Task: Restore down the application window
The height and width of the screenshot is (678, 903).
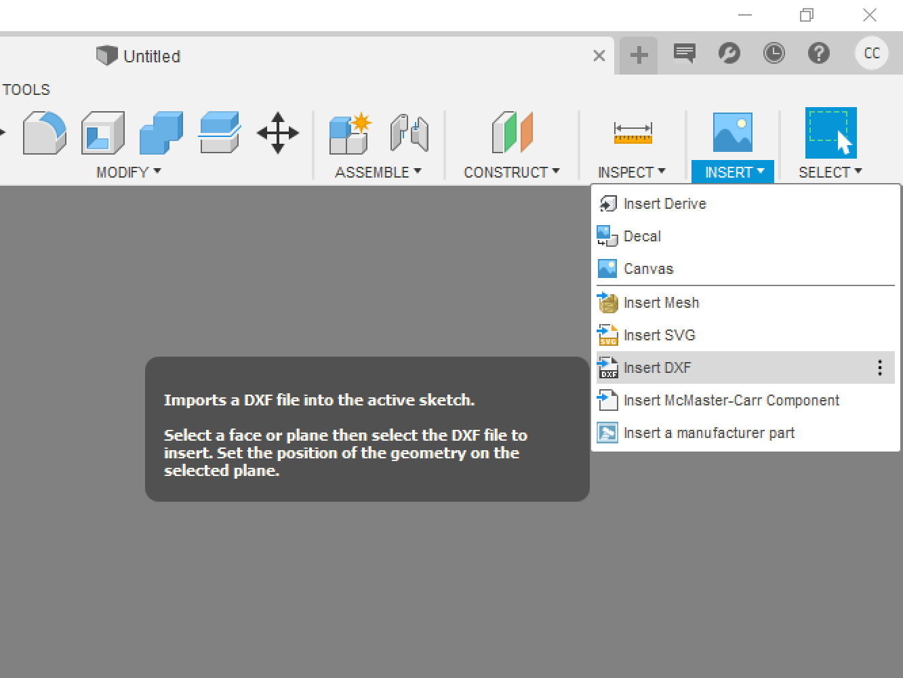Action: 807,15
